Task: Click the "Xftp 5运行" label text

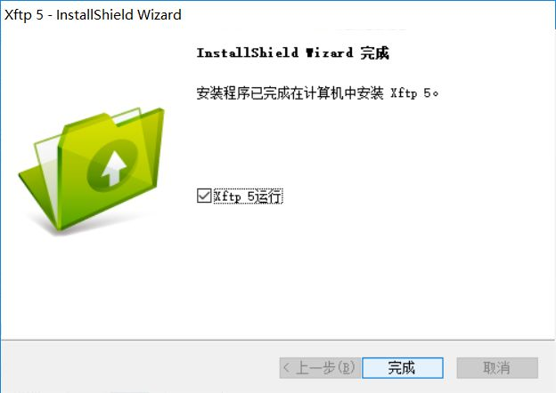Action: 248,196
